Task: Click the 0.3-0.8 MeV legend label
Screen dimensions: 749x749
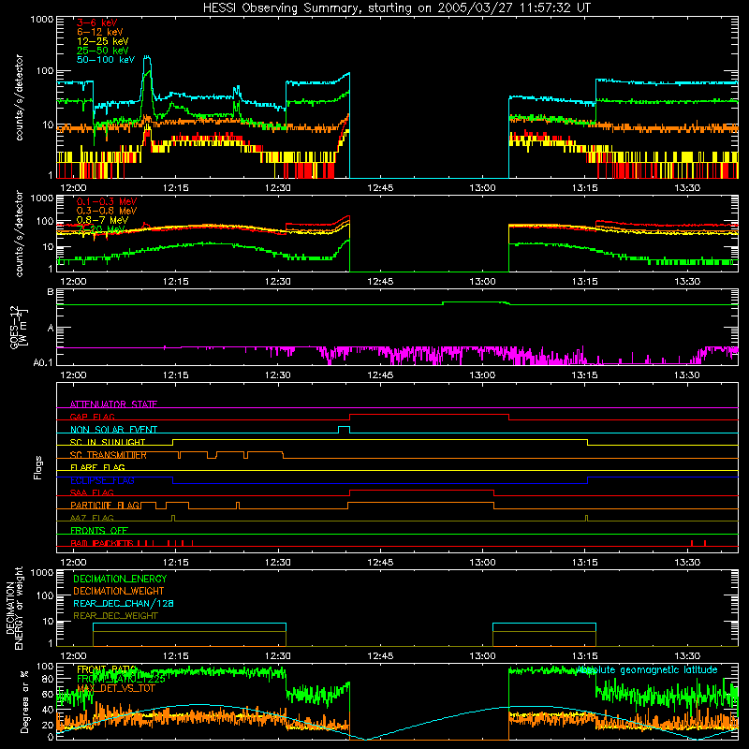Action: pyautogui.click(x=107, y=211)
